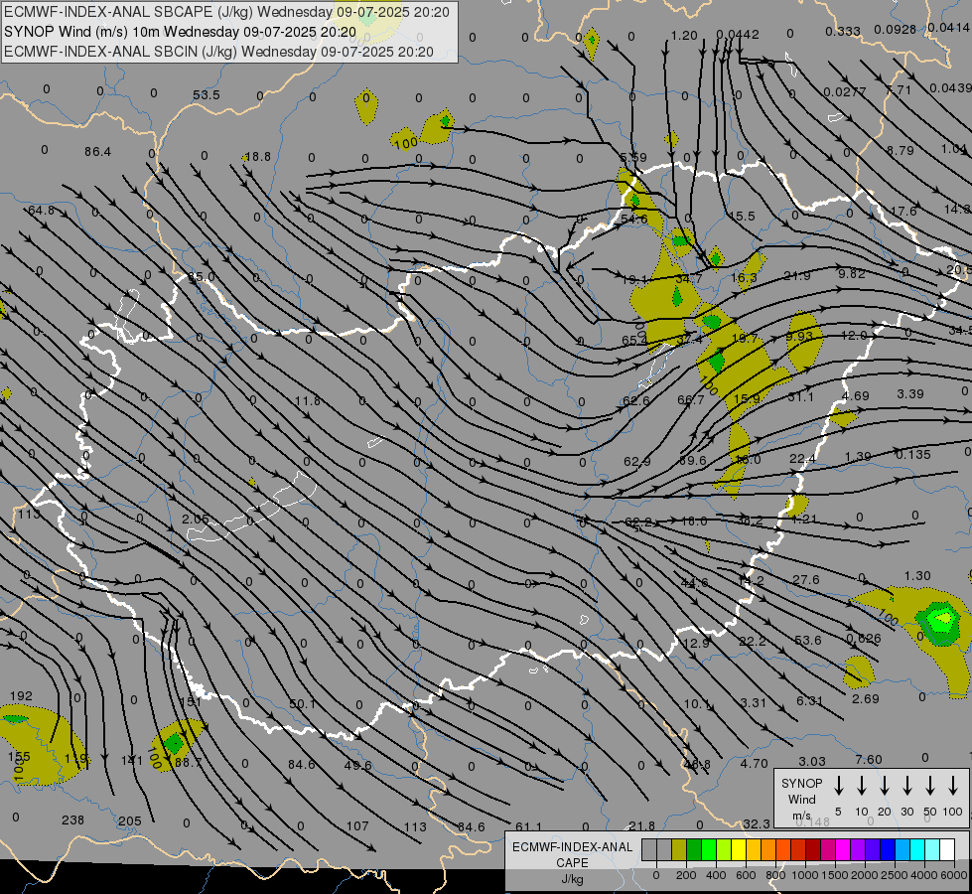Click the 9.93 value on the map

(x=799, y=337)
